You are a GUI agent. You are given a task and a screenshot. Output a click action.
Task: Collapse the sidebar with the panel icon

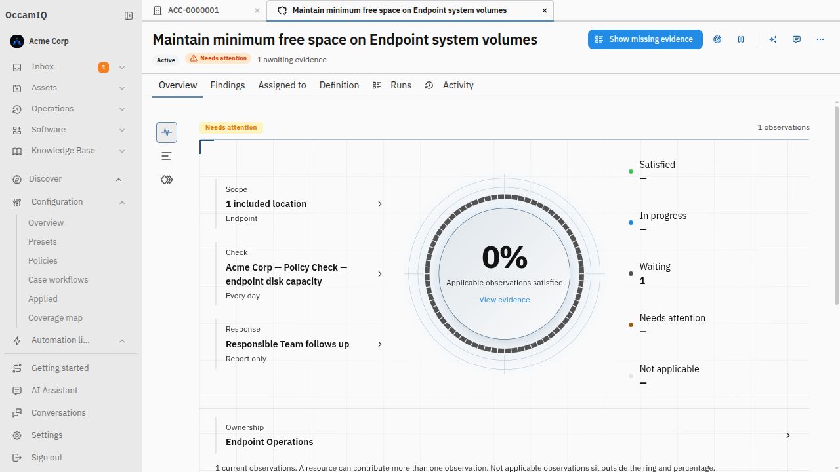[129, 16]
